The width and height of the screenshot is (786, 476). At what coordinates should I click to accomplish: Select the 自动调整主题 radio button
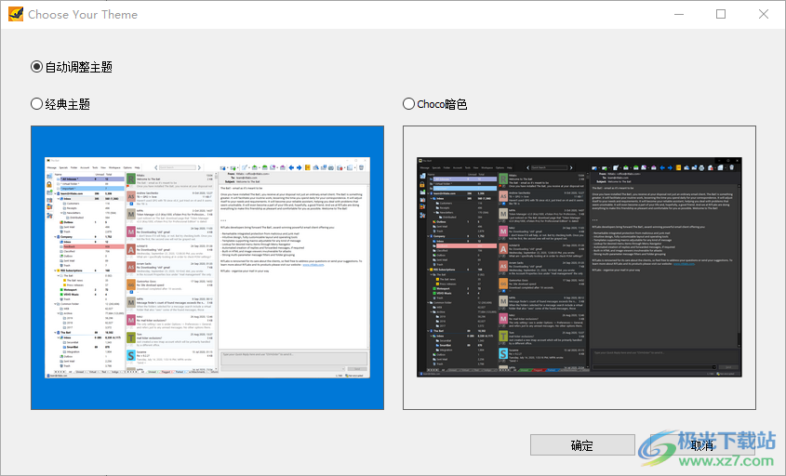37,67
